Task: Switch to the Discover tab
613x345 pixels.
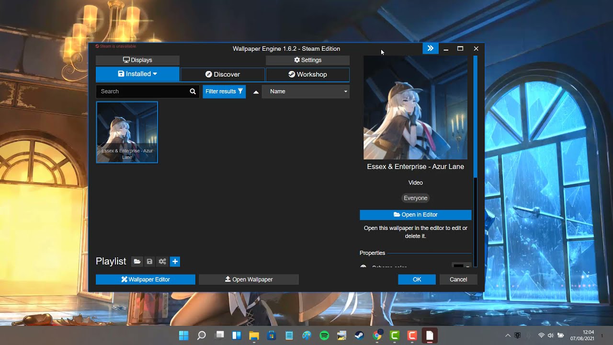Action: 223,74
